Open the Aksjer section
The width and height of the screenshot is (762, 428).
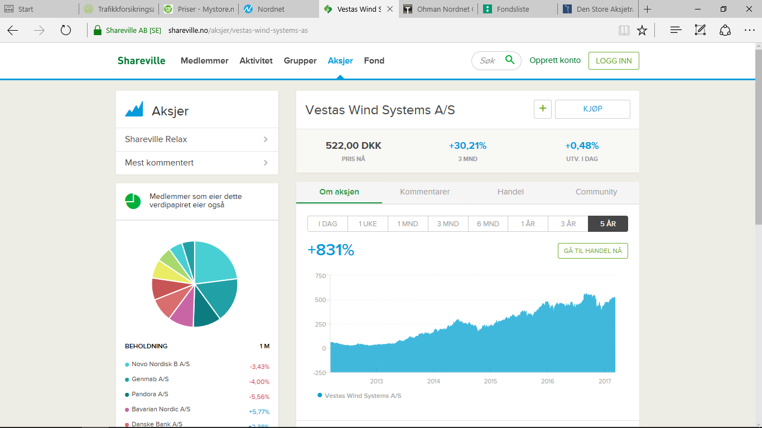(x=340, y=61)
